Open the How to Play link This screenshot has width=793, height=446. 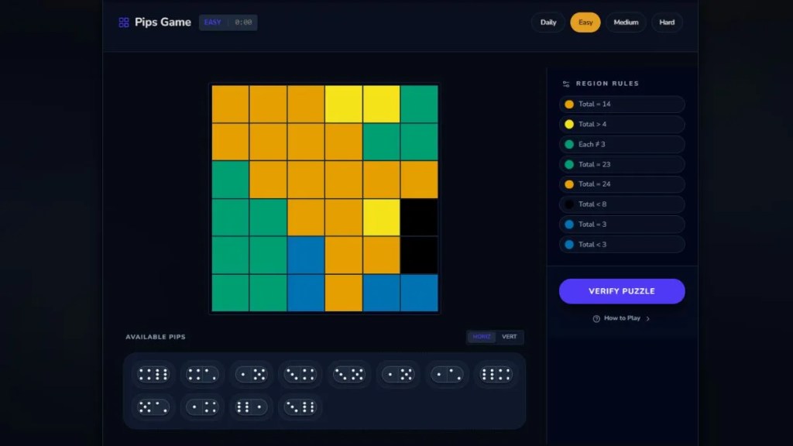coord(622,318)
